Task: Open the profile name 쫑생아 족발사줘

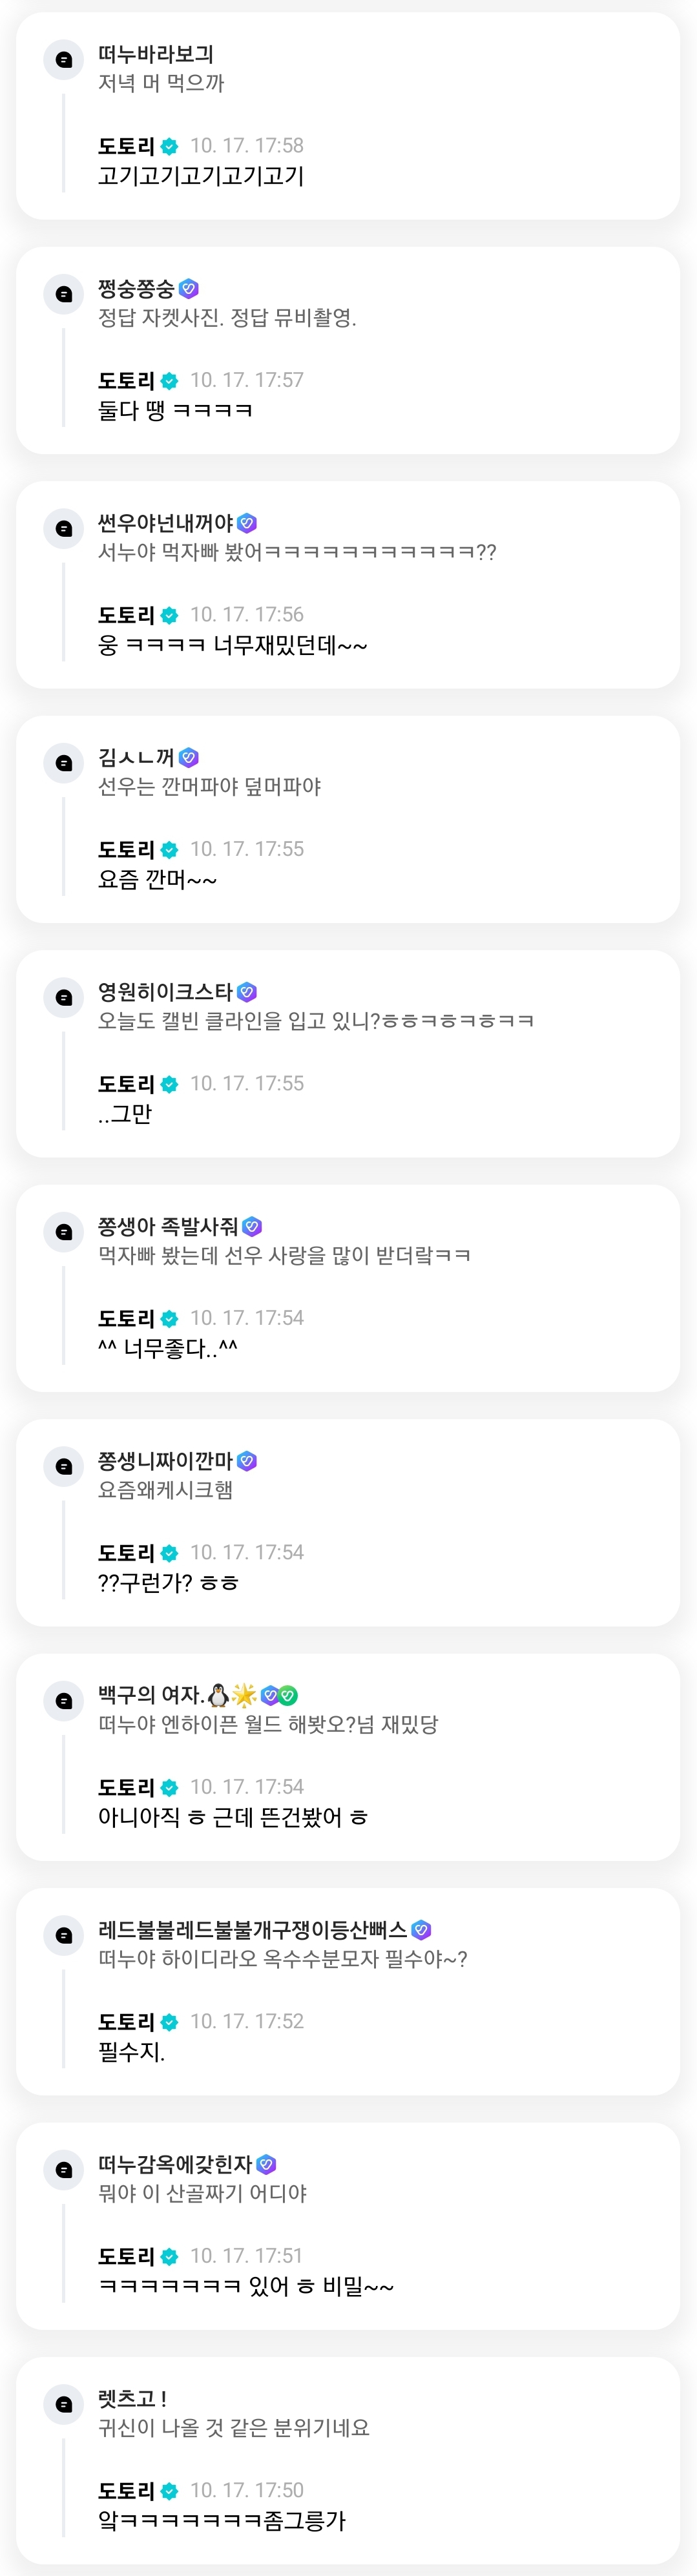Action: 167,1226
